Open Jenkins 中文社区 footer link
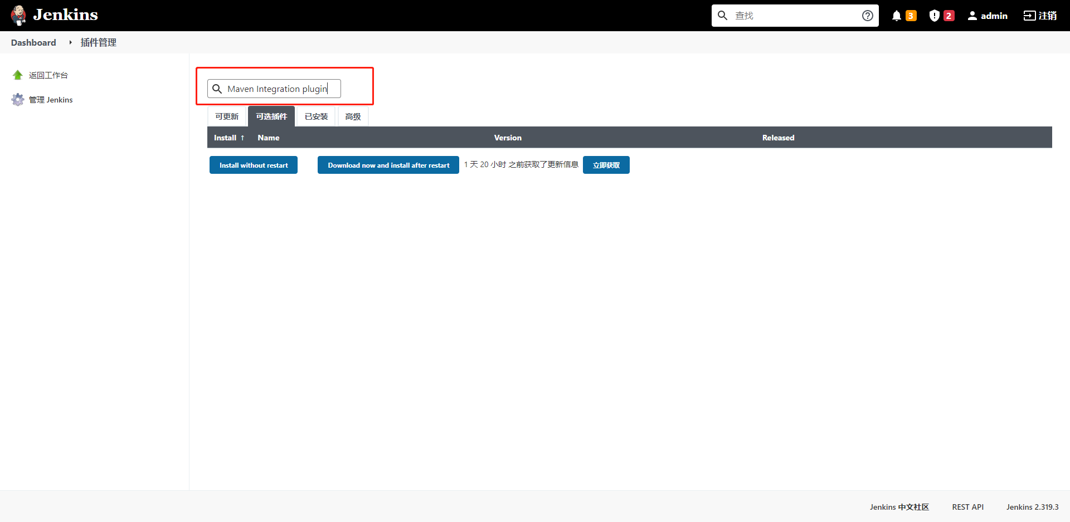Viewport: 1070px width, 522px height. pyautogui.click(x=899, y=507)
